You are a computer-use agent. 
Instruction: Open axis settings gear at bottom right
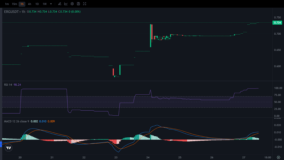coord(278,157)
